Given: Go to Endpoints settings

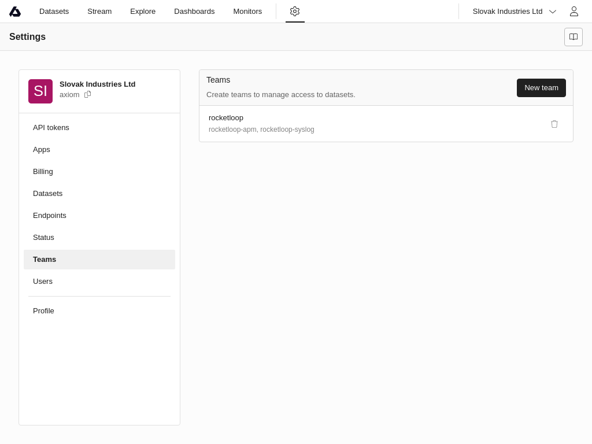Looking at the screenshot, I should (x=50, y=216).
